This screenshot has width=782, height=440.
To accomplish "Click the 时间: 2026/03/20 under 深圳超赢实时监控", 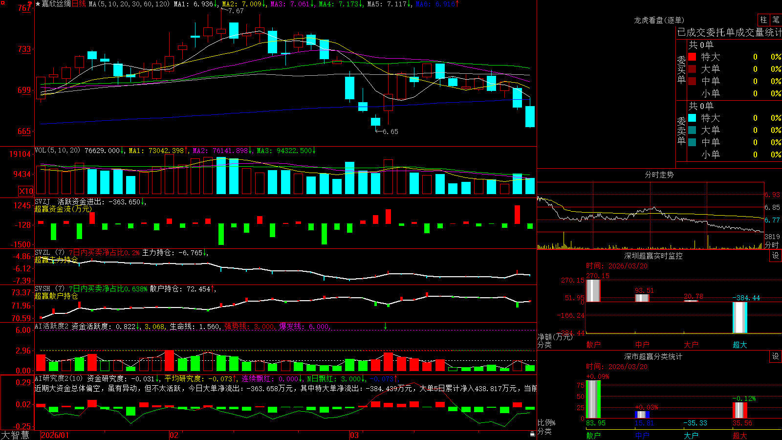I will pos(617,266).
